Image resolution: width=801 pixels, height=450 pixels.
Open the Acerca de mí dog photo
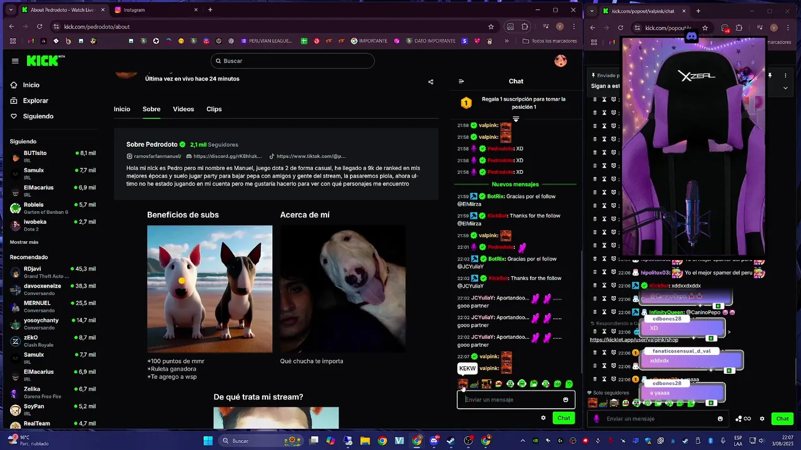coord(343,289)
